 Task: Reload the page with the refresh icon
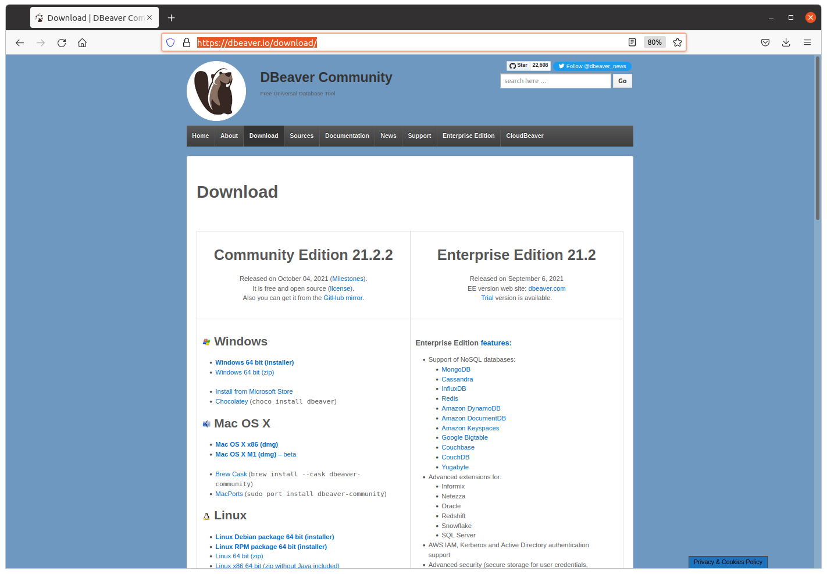[62, 42]
